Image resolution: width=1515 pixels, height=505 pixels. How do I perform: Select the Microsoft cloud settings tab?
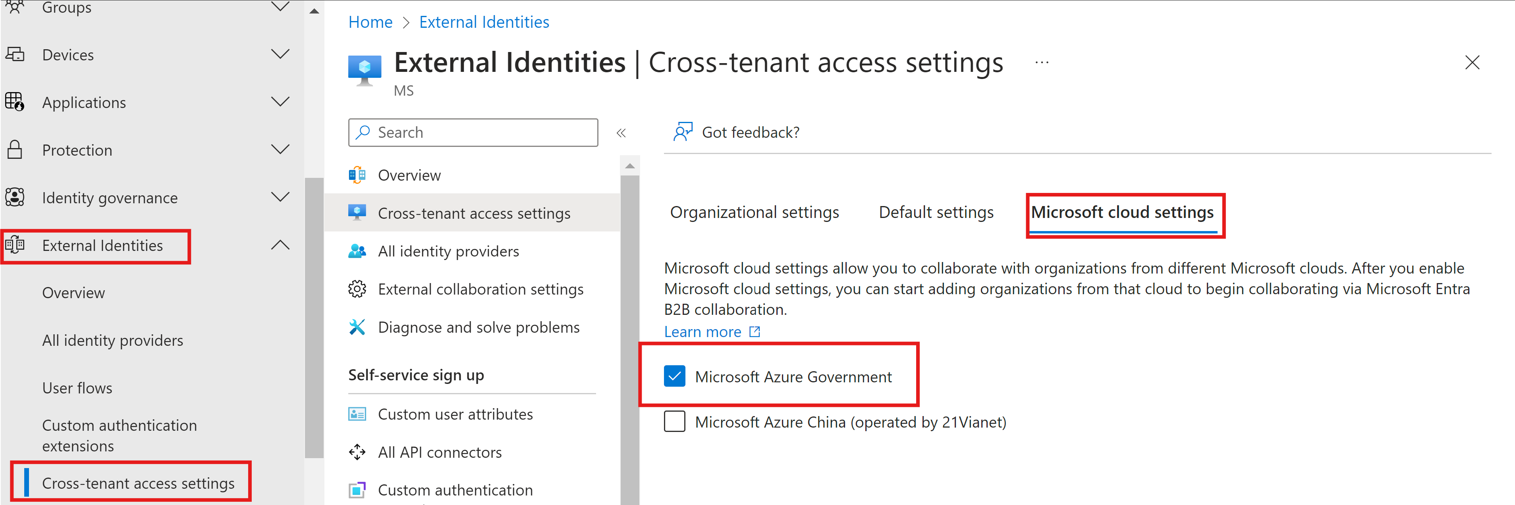click(1122, 212)
